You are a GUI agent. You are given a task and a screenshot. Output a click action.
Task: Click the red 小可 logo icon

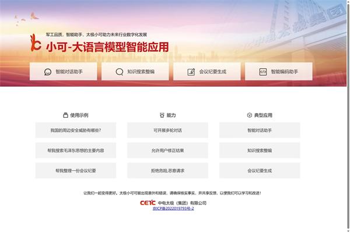36,43
